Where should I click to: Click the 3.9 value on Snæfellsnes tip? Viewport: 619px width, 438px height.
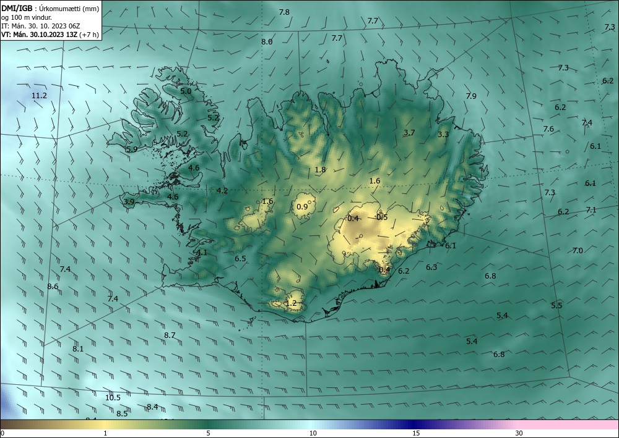129,202
